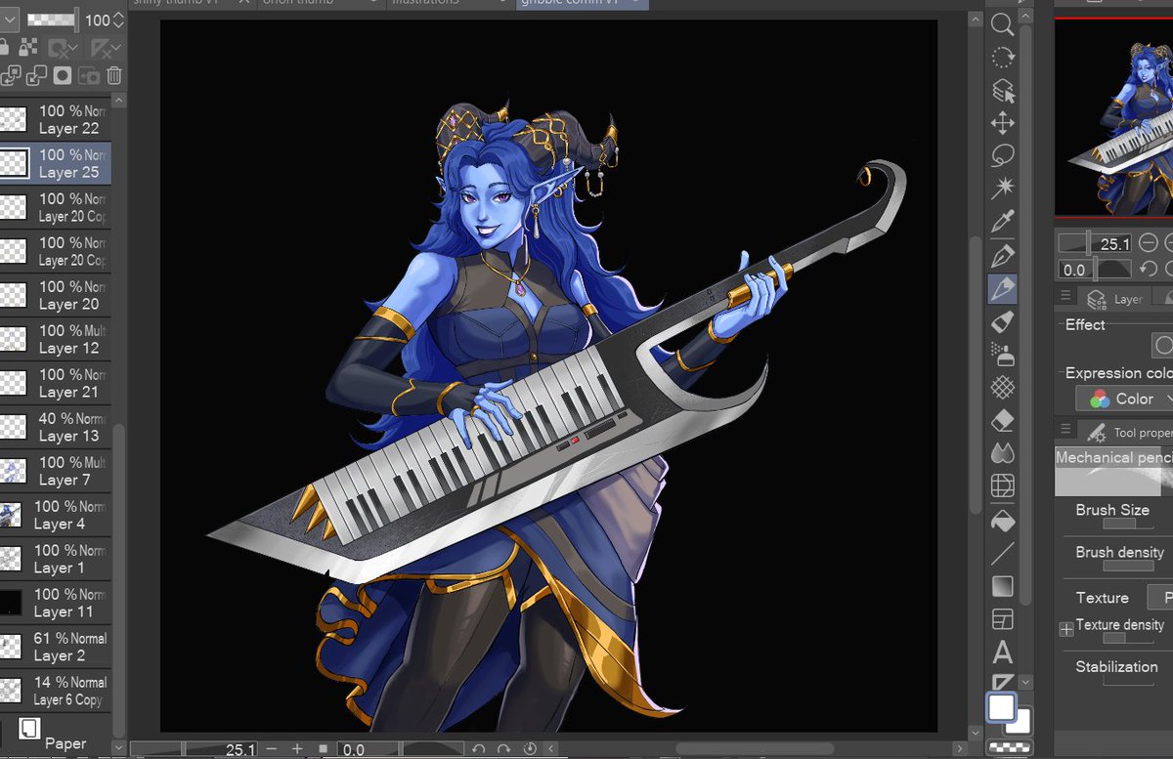Select the main white color swatch
Screen dimensions: 1173x759
pos(1002,707)
